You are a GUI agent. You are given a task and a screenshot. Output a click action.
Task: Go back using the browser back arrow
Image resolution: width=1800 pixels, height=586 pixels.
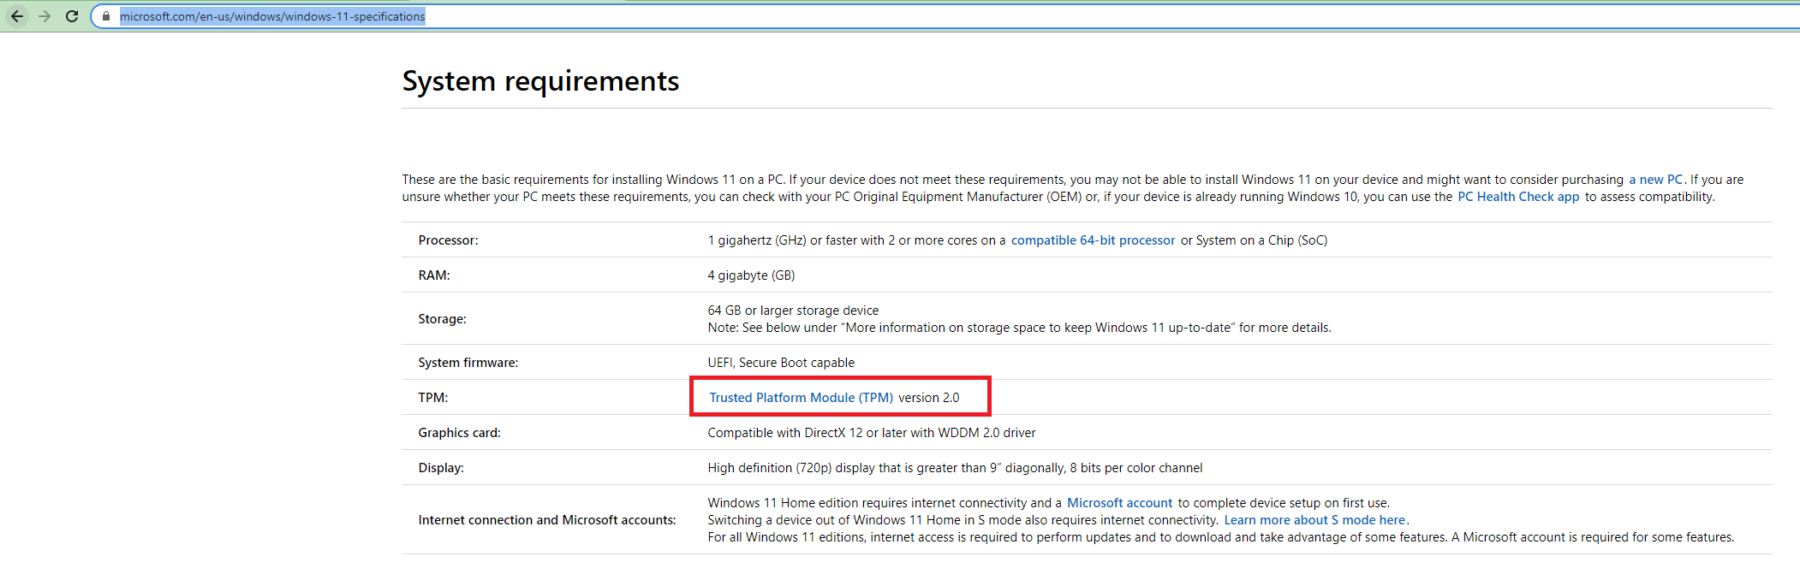pos(17,16)
